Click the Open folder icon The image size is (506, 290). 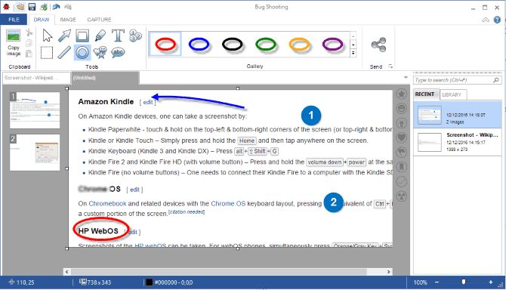click(20, 7)
